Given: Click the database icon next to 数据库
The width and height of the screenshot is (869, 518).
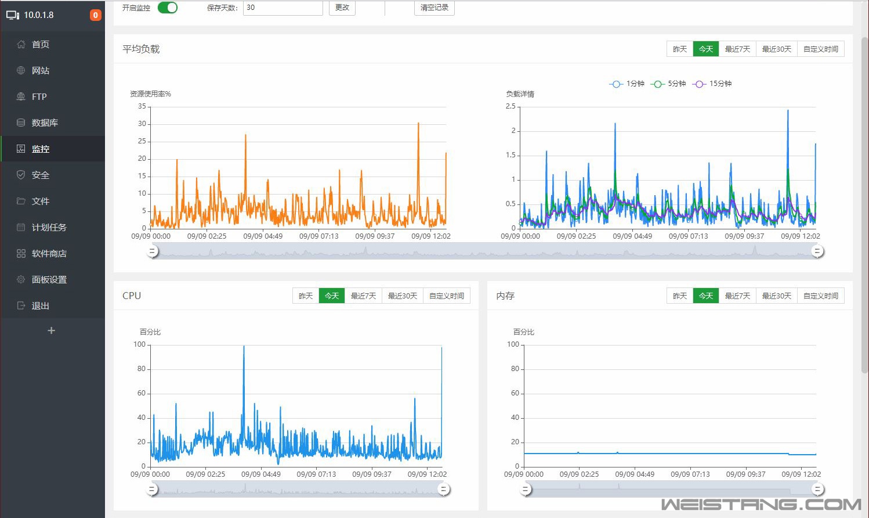Looking at the screenshot, I should 21,123.
